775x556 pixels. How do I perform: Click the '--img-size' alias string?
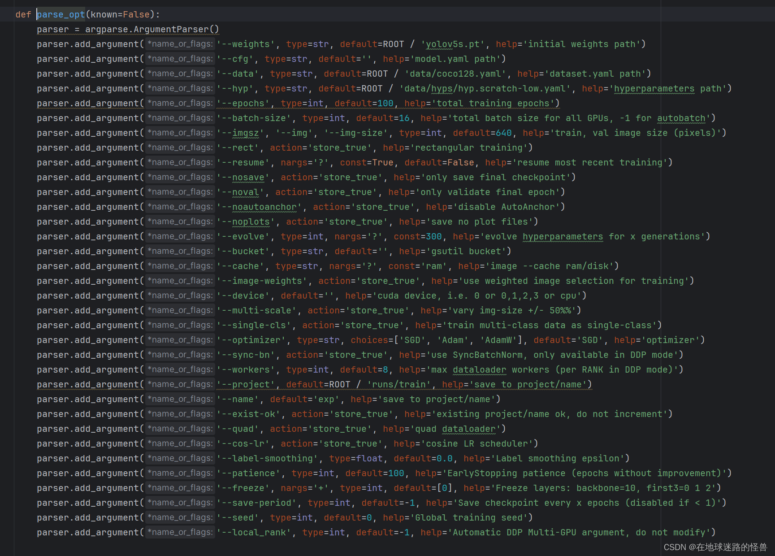click(356, 133)
